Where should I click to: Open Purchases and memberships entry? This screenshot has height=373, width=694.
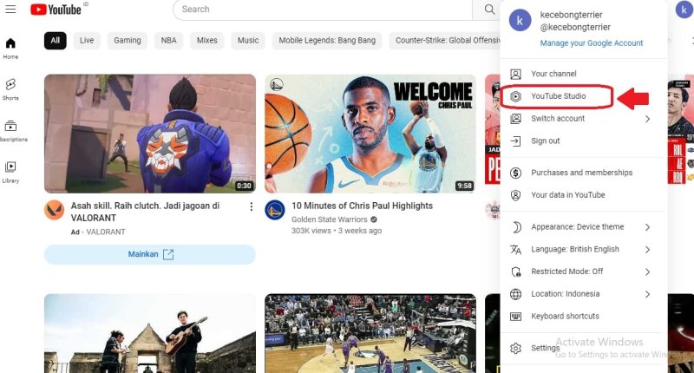coord(584,173)
